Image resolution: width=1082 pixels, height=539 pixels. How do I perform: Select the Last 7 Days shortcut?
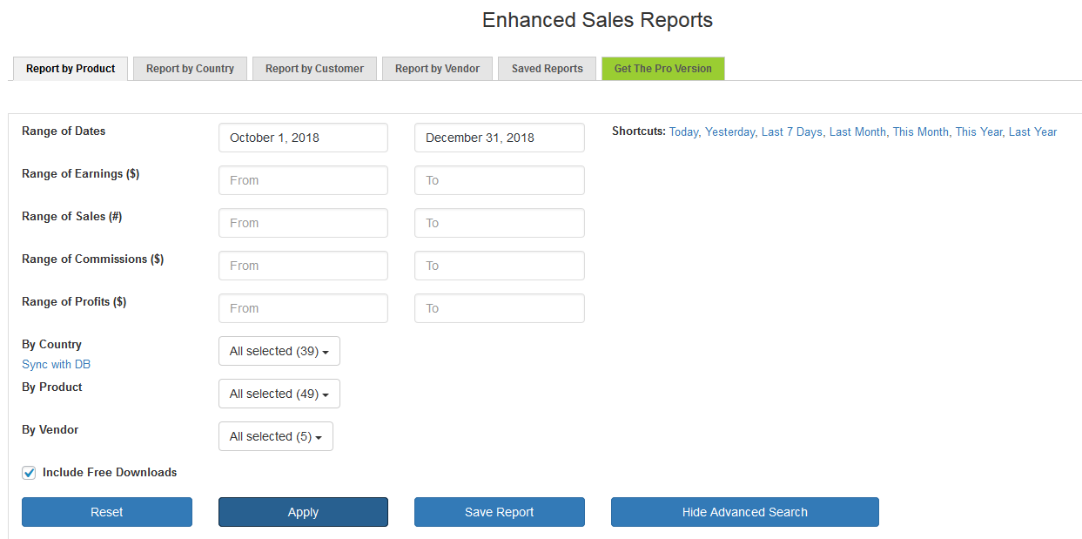click(791, 132)
